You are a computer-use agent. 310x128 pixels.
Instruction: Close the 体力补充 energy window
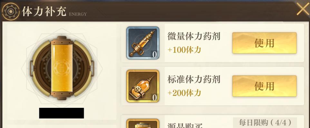pos(303,9)
